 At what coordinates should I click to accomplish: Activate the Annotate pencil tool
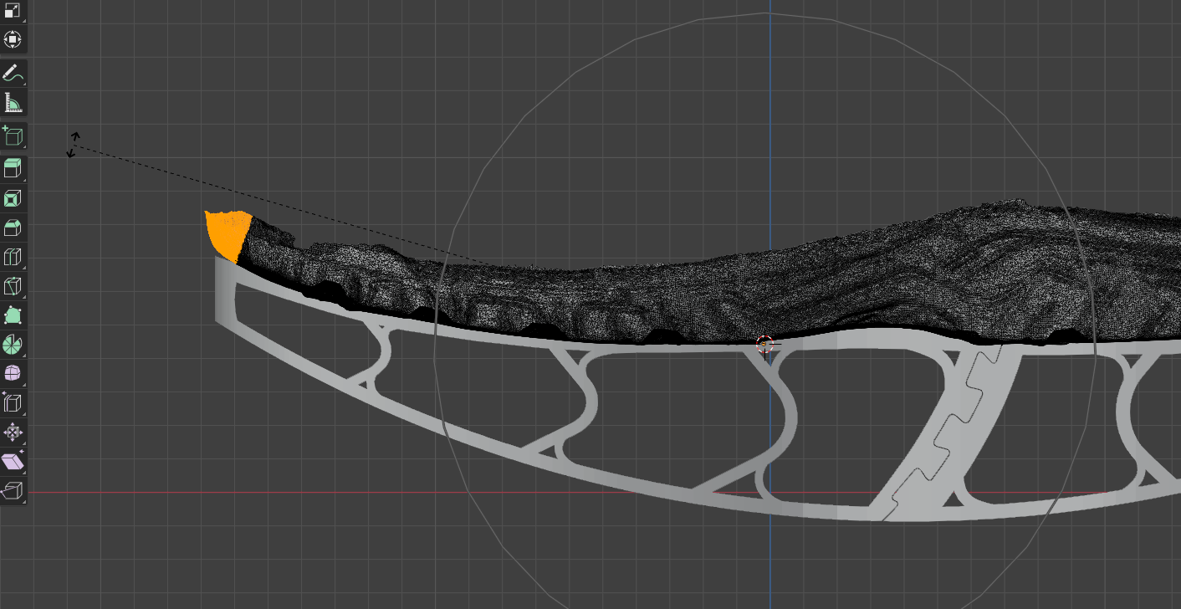coord(13,73)
